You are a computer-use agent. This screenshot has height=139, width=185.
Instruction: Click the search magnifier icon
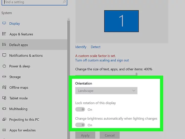pyautogui.click(x=64, y=2)
